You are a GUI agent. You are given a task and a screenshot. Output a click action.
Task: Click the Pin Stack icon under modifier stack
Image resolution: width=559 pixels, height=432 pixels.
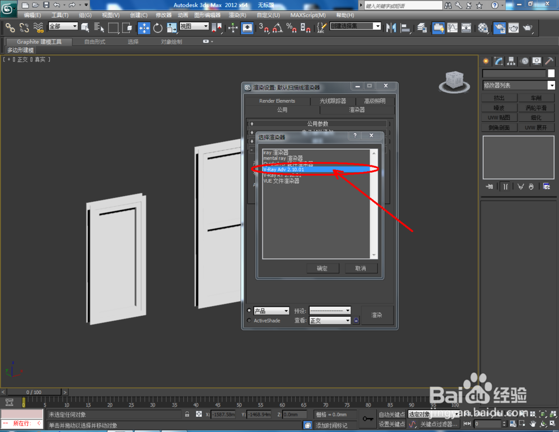coord(490,187)
